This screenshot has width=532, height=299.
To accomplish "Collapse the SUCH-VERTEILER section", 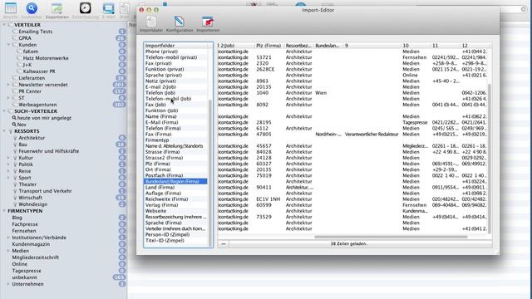I will tap(4, 111).
